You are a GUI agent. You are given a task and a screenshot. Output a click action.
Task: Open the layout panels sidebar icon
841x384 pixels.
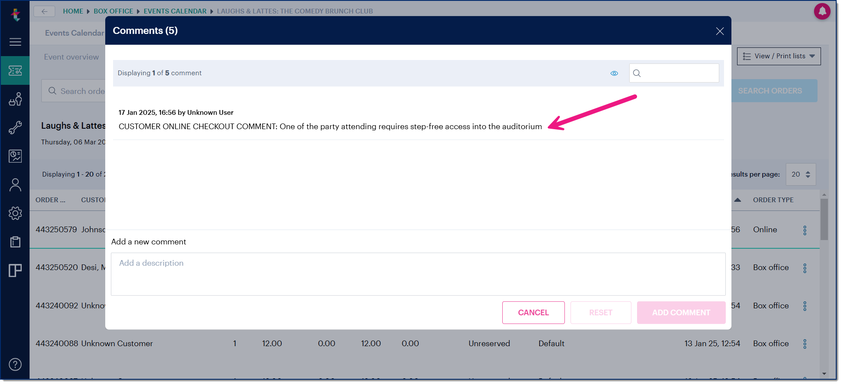point(15,270)
